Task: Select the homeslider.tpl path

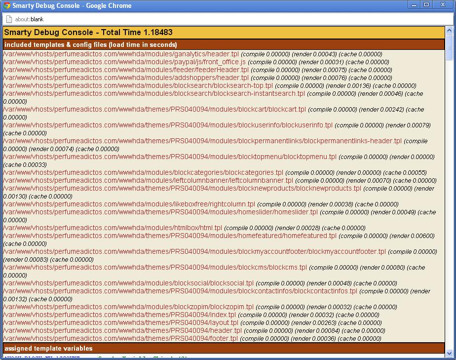Action: pyautogui.click(x=160, y=212)
